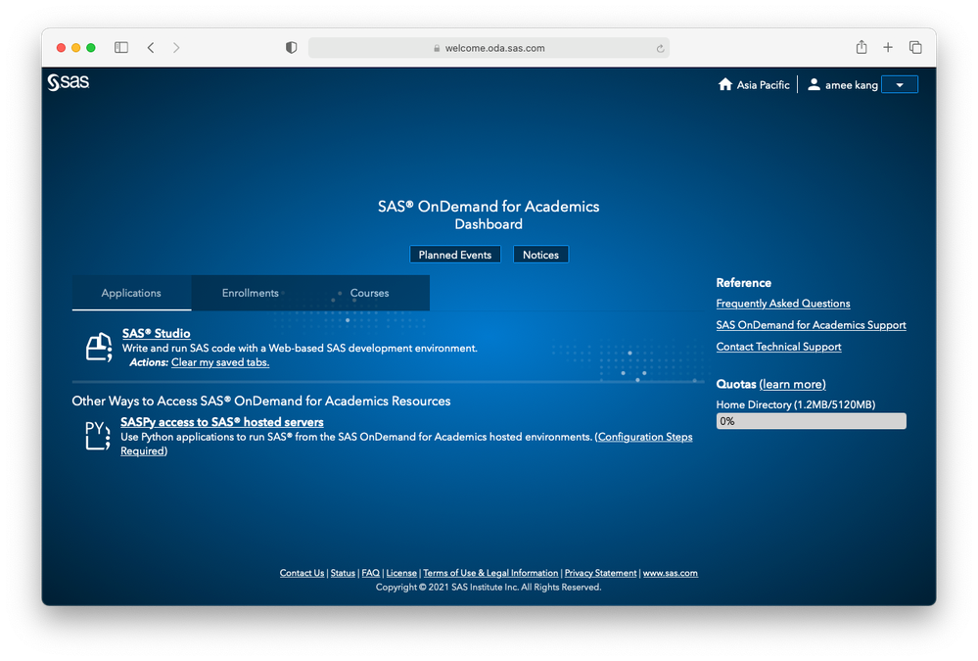Click the address bar showing welcome.oda.sas.com
Viewport: 978px width, 661px height.
click(x=489, y=48)
